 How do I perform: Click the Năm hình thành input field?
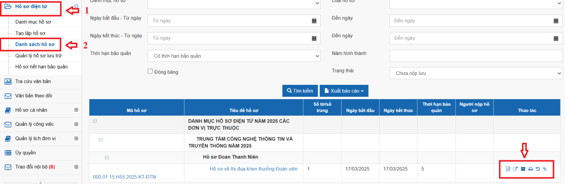476,56
